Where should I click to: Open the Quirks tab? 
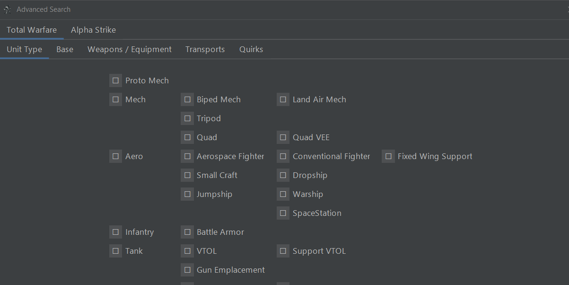click(x=251, y=49)
